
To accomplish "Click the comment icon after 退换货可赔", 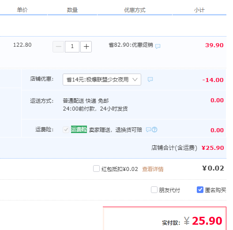I will click(x=148, y=130).
